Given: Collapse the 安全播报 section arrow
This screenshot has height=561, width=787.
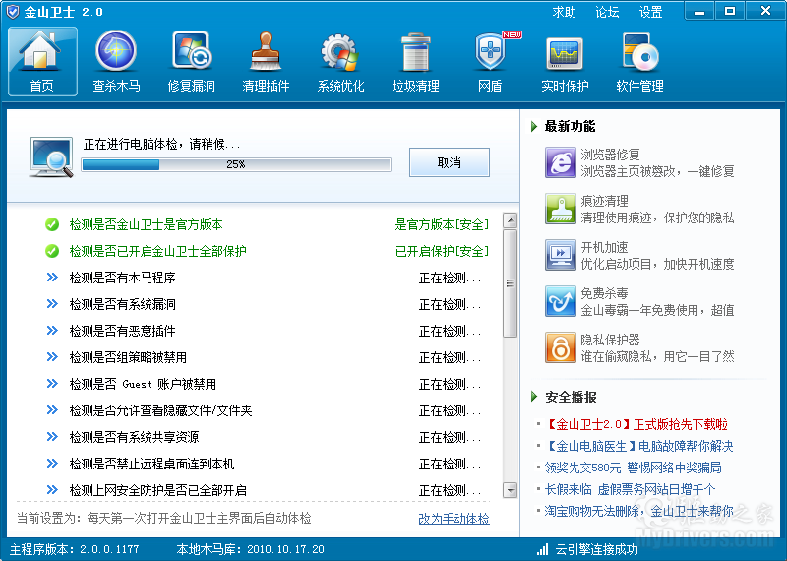Looking at the screenshot, I should coord(534,397).
